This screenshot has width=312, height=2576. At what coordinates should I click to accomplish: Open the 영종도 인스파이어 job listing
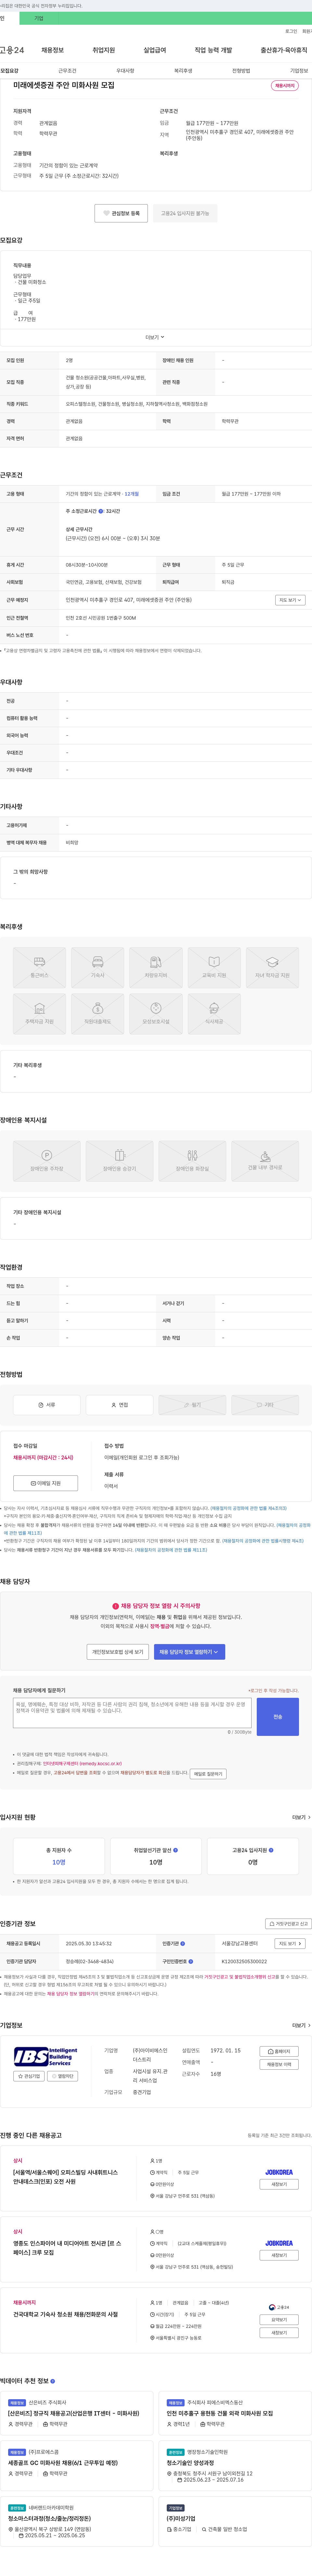click(67, 2248)
